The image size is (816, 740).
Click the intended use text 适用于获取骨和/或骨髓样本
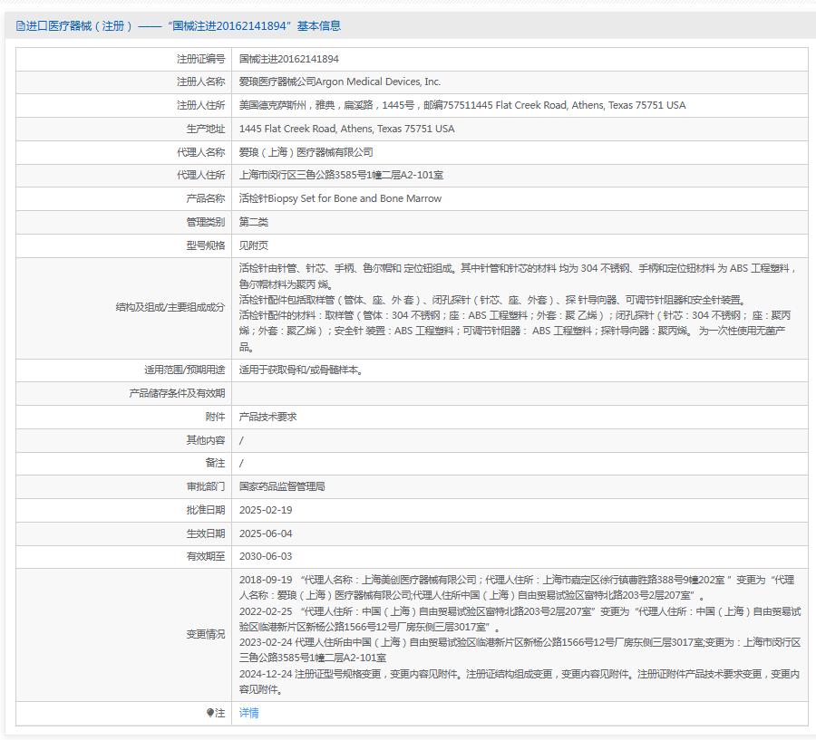(301, 370)
